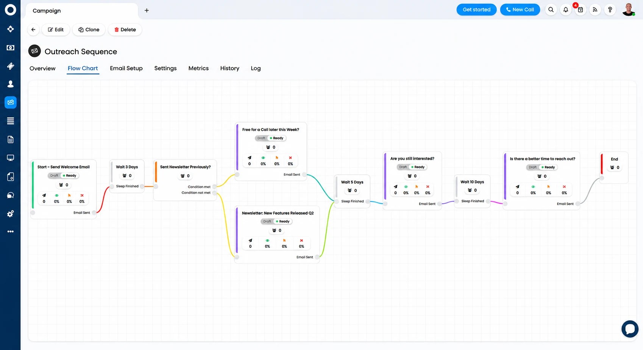
Task: Click Condition met output connector
Action: click(214, 187)
